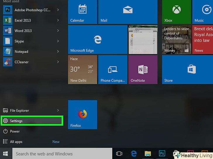Click the Search the web and Windows box
This screenshot has height=159, width=213.
coord(62,153)
